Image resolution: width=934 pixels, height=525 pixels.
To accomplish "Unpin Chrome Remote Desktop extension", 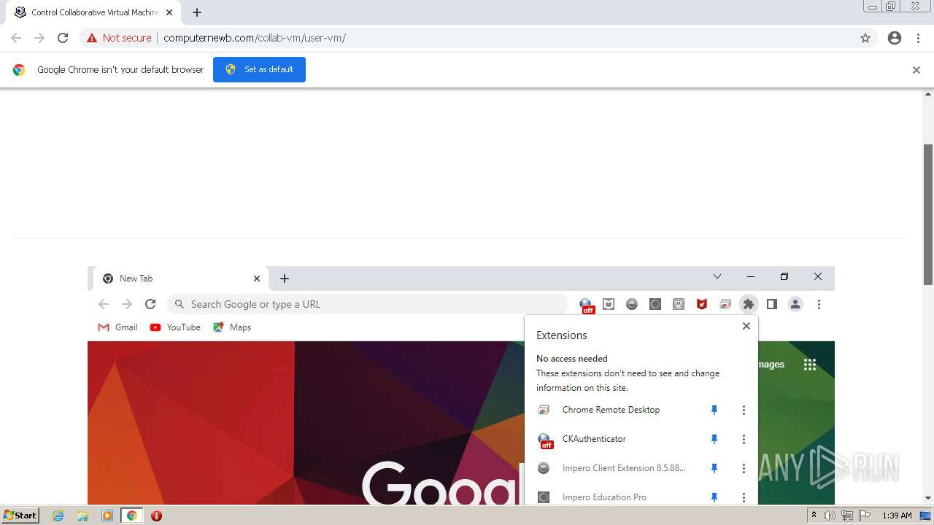I will pyautogui.click(x=714, y=410).
